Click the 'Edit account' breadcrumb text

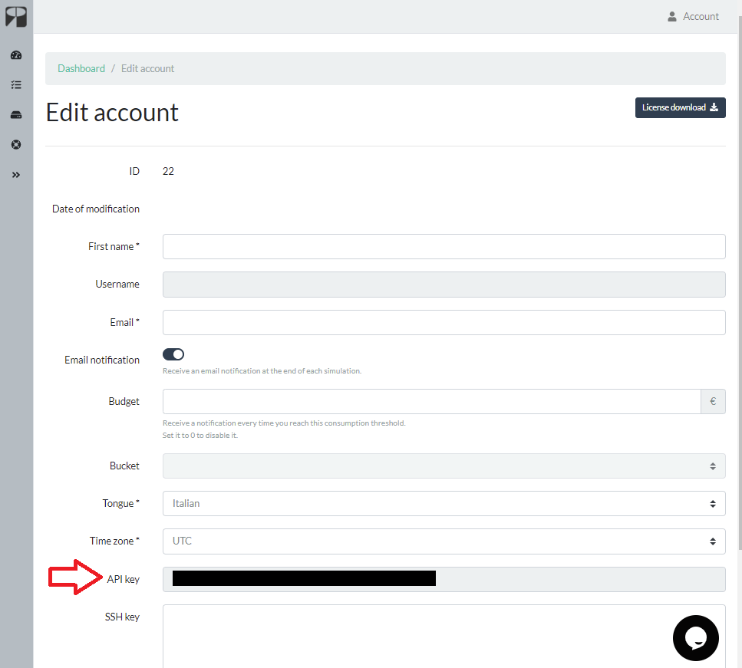point(147,68)
